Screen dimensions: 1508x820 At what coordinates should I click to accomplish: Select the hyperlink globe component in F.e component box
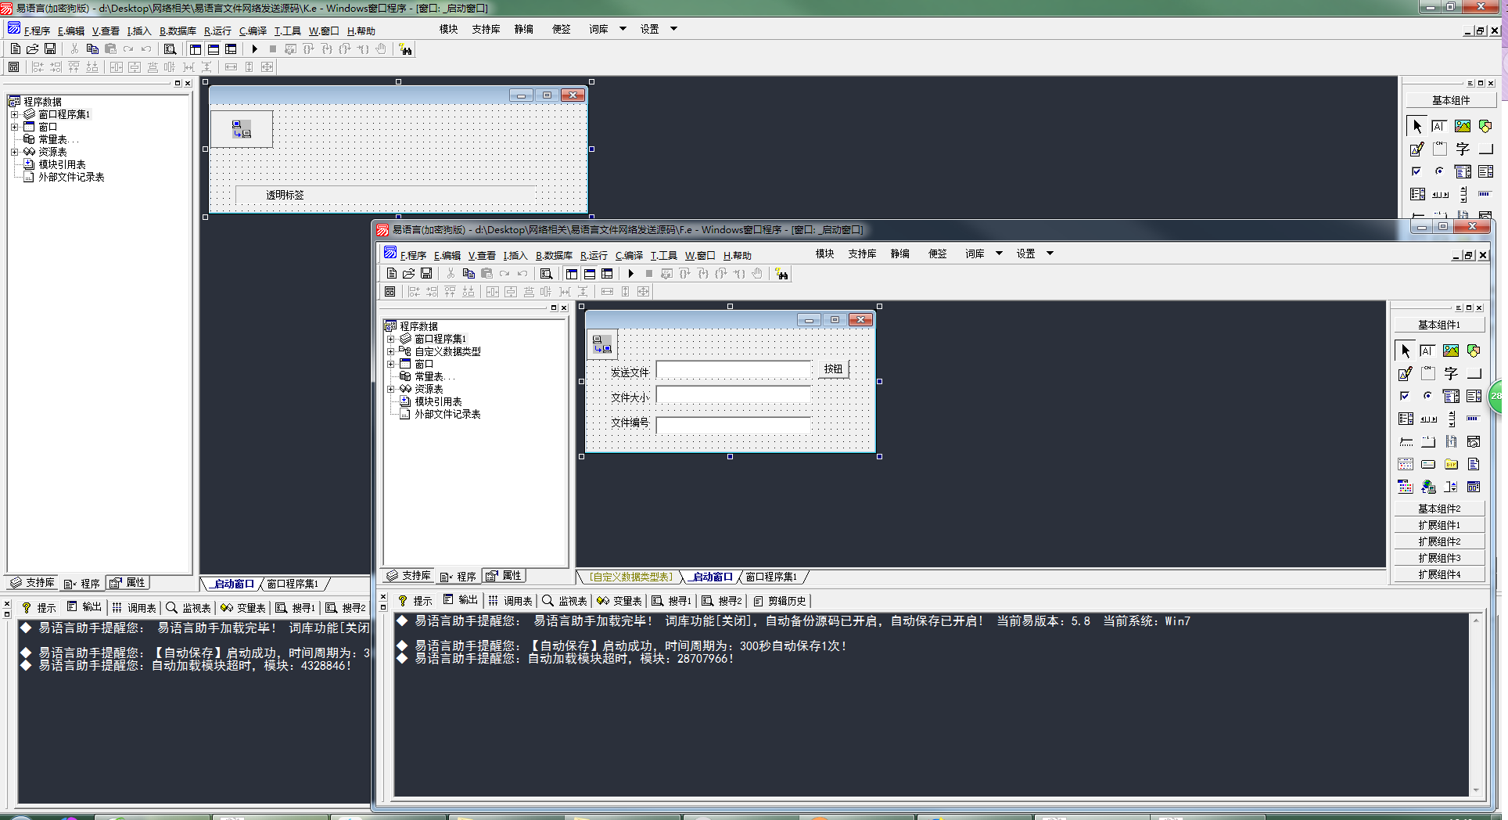pyautogui.click(x=1428, y=487)
